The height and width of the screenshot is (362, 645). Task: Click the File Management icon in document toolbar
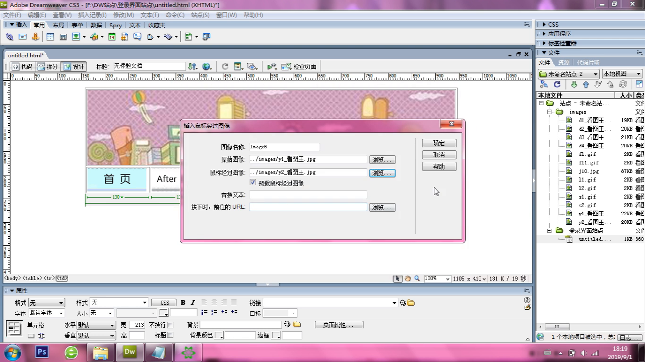click(x=193, y=66)
